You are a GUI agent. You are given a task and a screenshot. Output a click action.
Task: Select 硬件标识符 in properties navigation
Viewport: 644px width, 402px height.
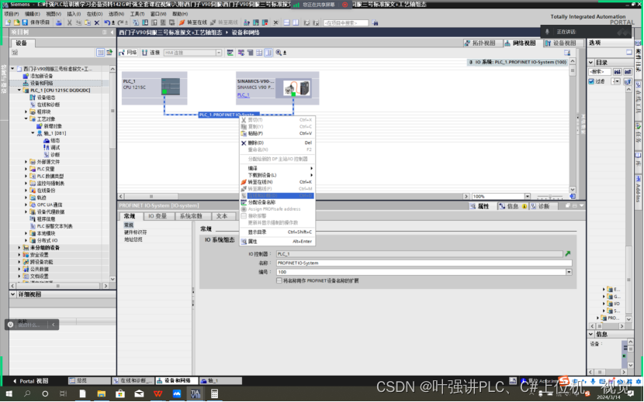click(136, 232)
